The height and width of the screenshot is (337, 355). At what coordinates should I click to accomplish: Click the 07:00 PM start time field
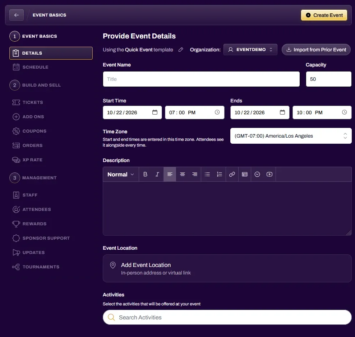point(194,112)
